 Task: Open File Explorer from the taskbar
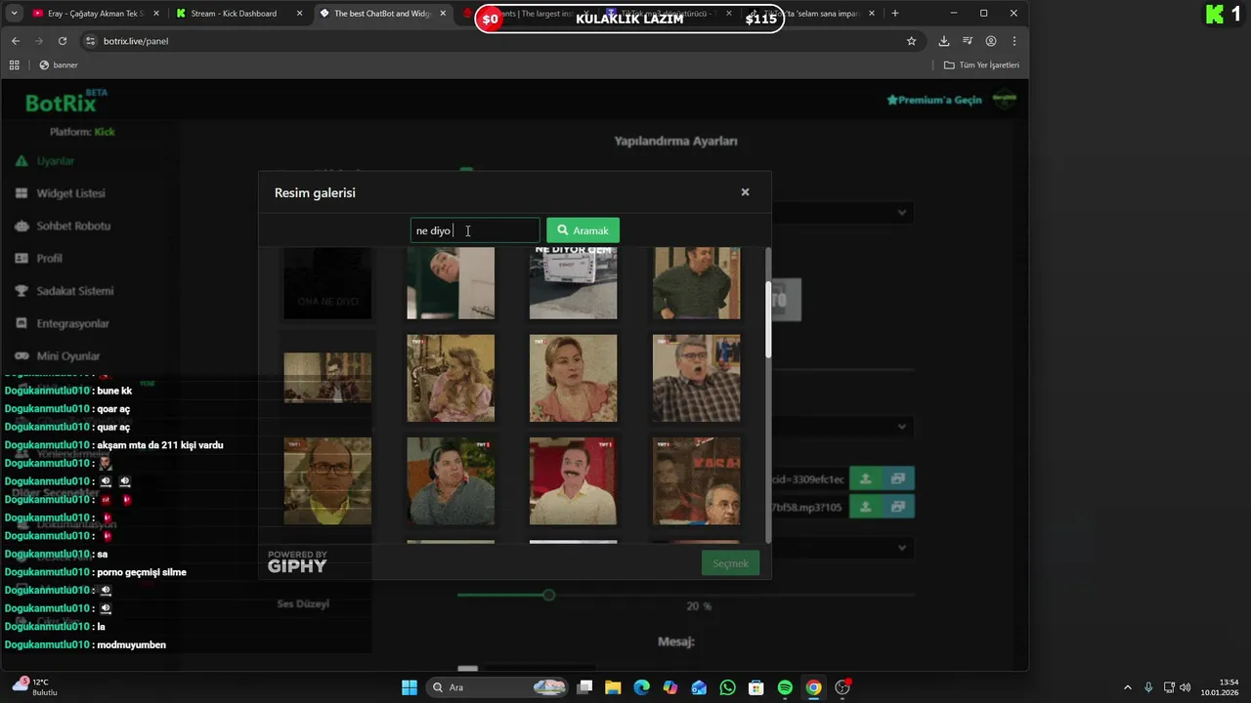(613, 687)
